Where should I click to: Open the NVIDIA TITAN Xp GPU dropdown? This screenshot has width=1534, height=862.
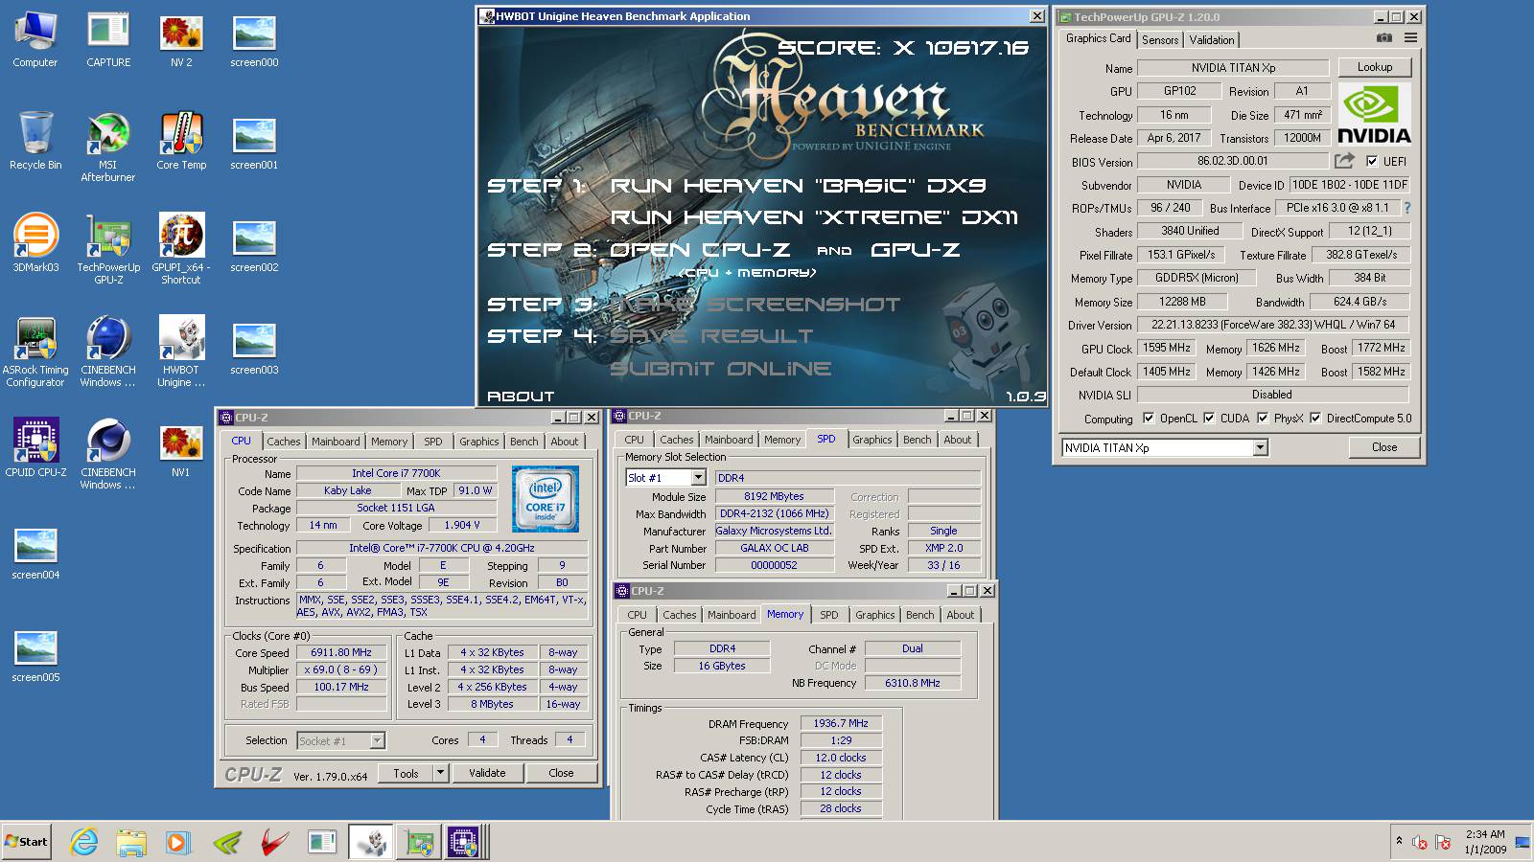pos(1260,447)
